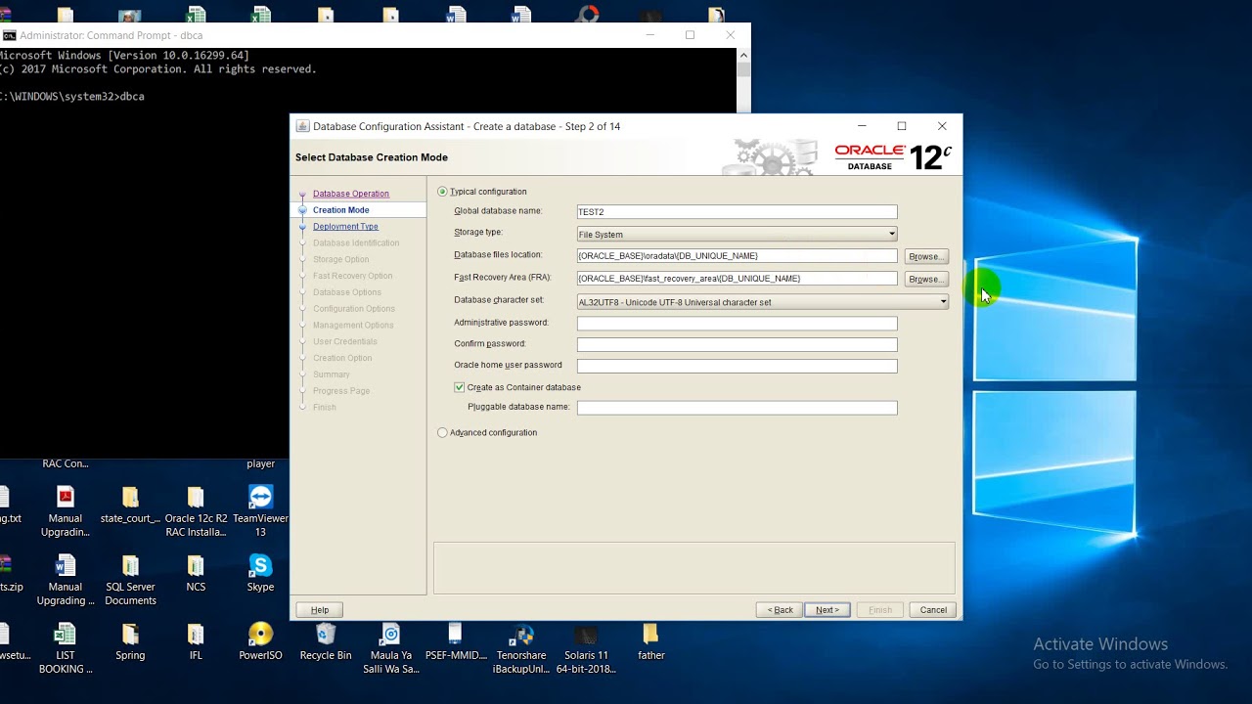Open Skype desktop icon

click(260, 574)
